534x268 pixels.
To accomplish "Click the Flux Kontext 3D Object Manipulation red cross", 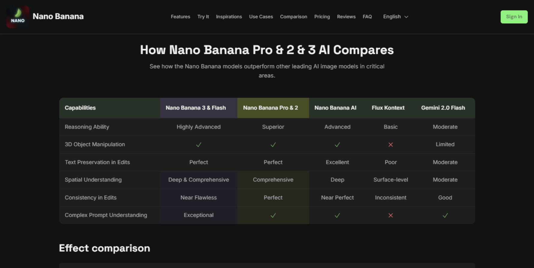I will (x=391, y=145).
